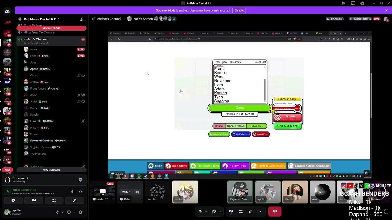Disable Streamer Mode from the purple banner
The image size is (392, 220).
[239, 10]
